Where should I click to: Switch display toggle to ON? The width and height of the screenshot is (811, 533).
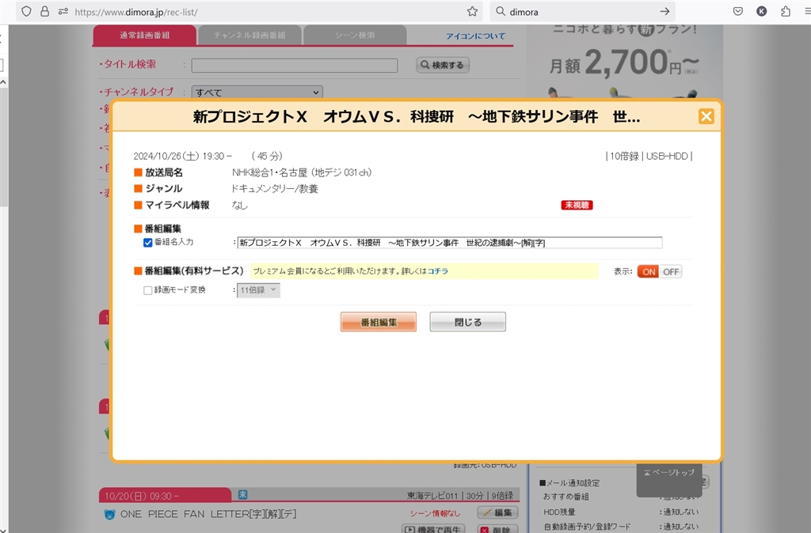tap(649, 272)
